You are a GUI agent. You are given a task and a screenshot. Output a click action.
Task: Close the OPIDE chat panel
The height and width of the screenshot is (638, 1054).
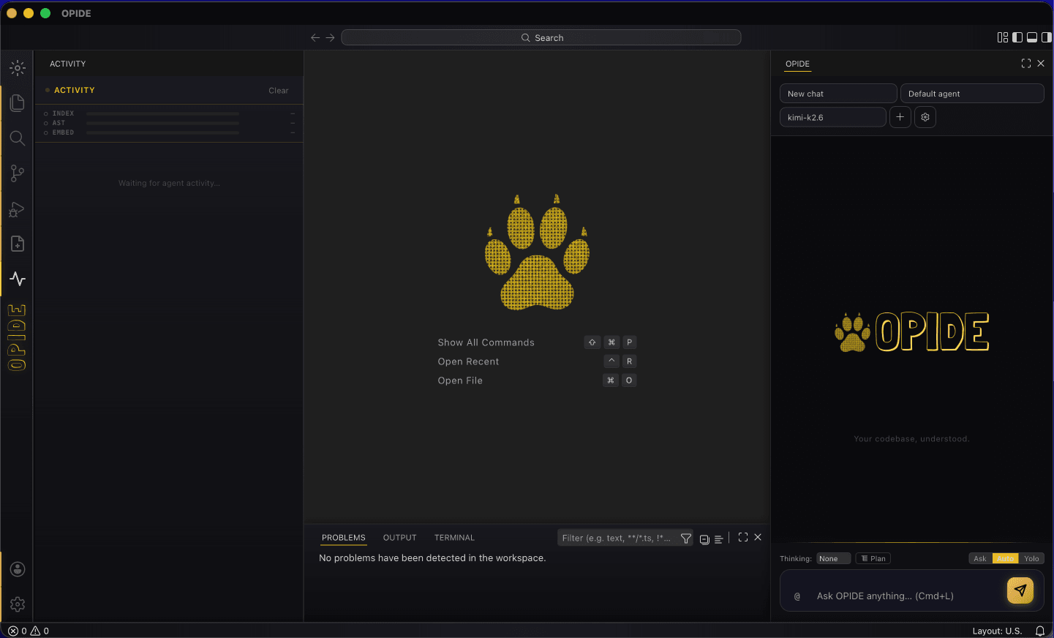point(1041,64)
